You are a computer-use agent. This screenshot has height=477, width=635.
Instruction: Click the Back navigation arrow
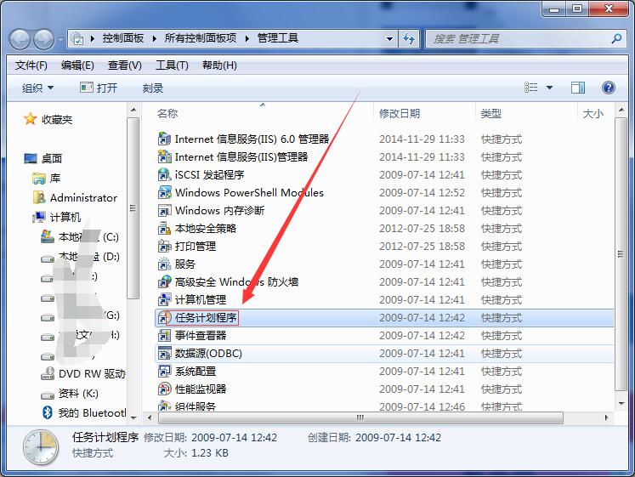point(20,39)
